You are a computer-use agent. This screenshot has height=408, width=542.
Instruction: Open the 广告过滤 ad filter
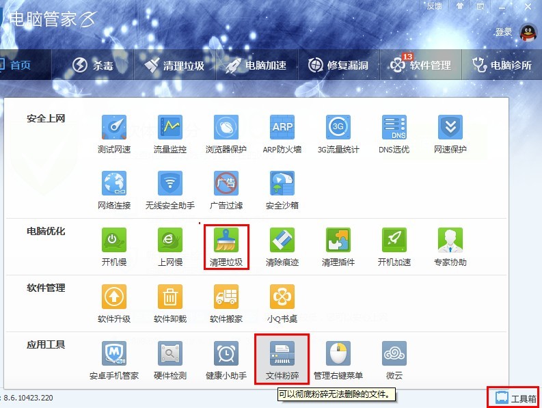pyautogui.click(x=226, y=190)
